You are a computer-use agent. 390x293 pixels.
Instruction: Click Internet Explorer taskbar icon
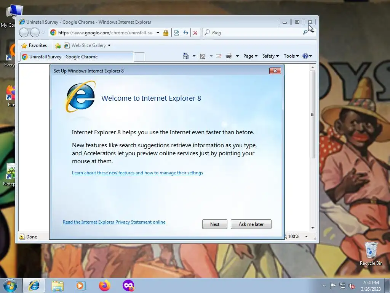(x=34, y=285)
